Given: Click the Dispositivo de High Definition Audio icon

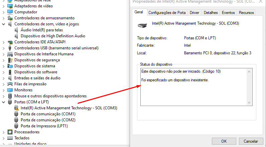Looking at the screenshot, I should pyautogui.click(x=16, y=36).
